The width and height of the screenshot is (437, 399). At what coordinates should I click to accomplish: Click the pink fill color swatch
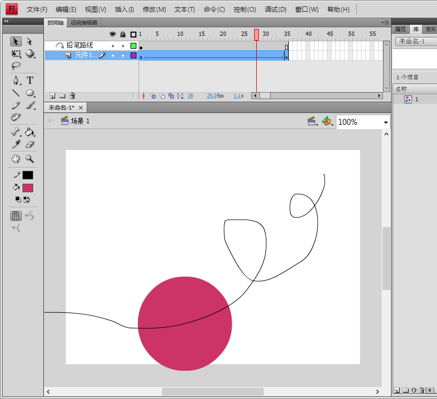point(27,188)
